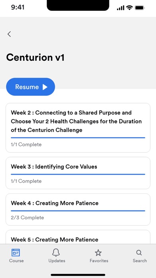Tap the back chevron arrow
Viewport: 156px width, 278px height.
(9, 34)
